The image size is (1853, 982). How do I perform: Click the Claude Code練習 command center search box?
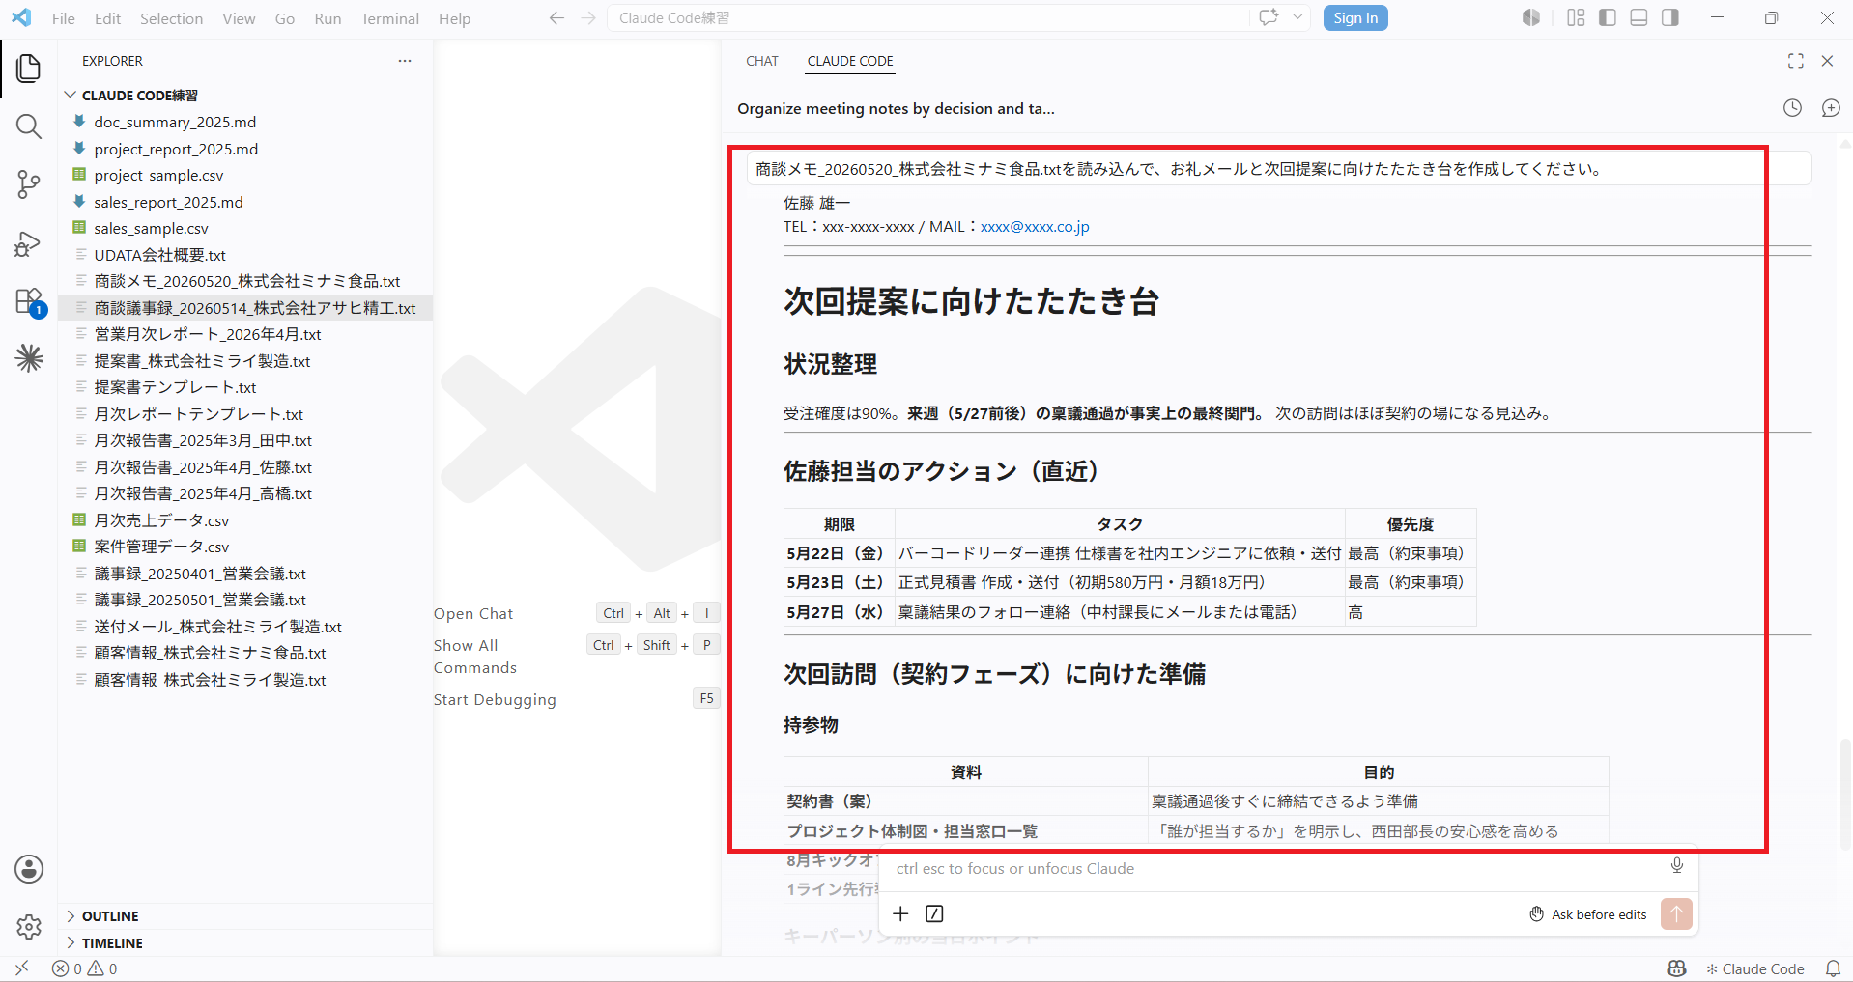tap(927, 18)
